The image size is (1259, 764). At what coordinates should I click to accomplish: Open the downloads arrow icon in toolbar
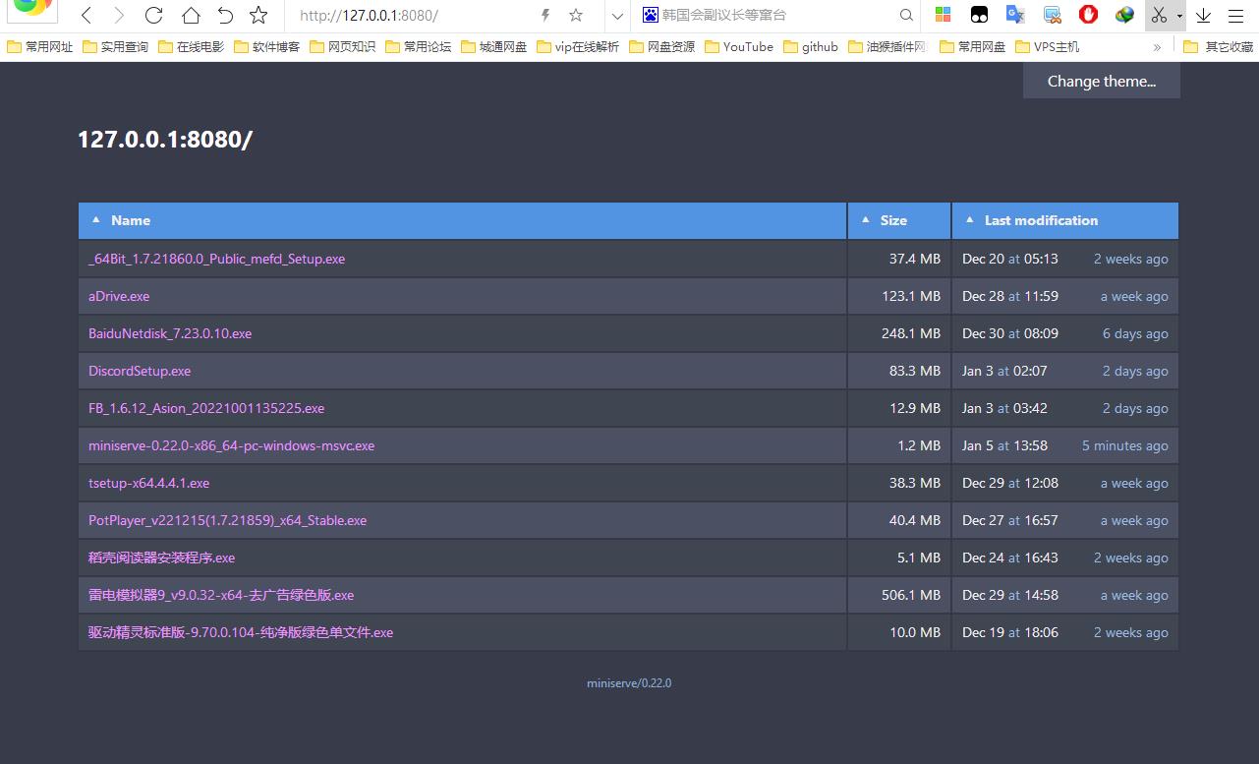coord(1203,15)
